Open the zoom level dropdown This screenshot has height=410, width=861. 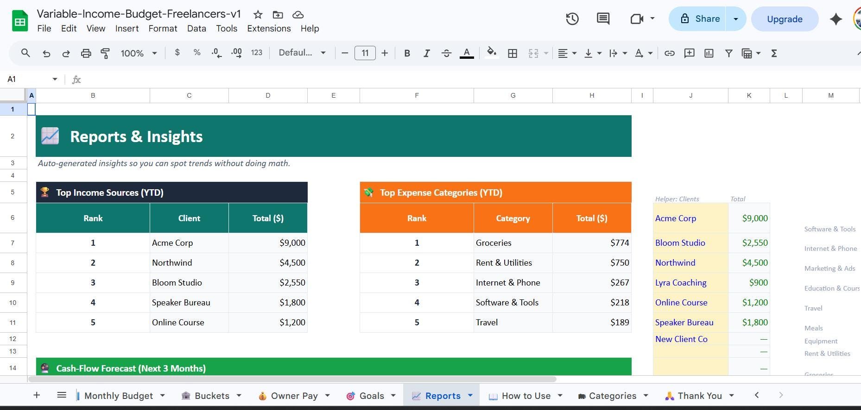[139, 53]
